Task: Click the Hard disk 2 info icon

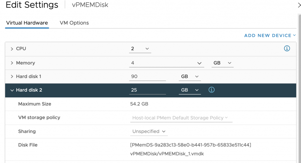Action: point(211,90)
